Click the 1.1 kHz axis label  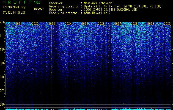point(2,36)
